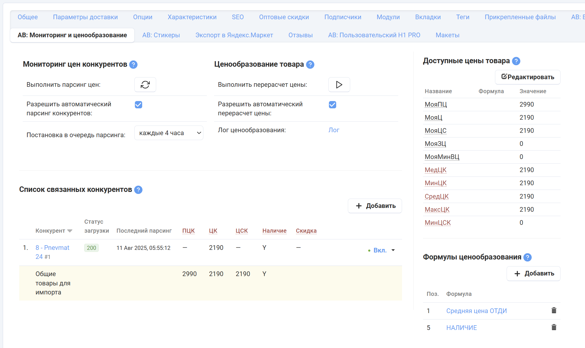Click the Конкурент column sort arrow
Screen dimensions: 585x348
(x=70, y=231)
